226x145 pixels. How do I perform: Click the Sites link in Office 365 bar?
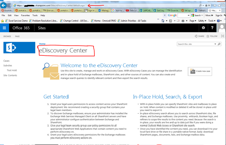click(x=42, y=28)
